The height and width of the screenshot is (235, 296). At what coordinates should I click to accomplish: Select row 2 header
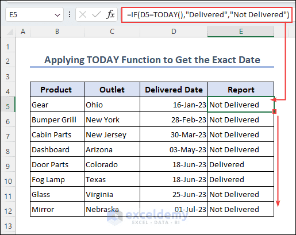pyautogui.click(x=7, y=60)
